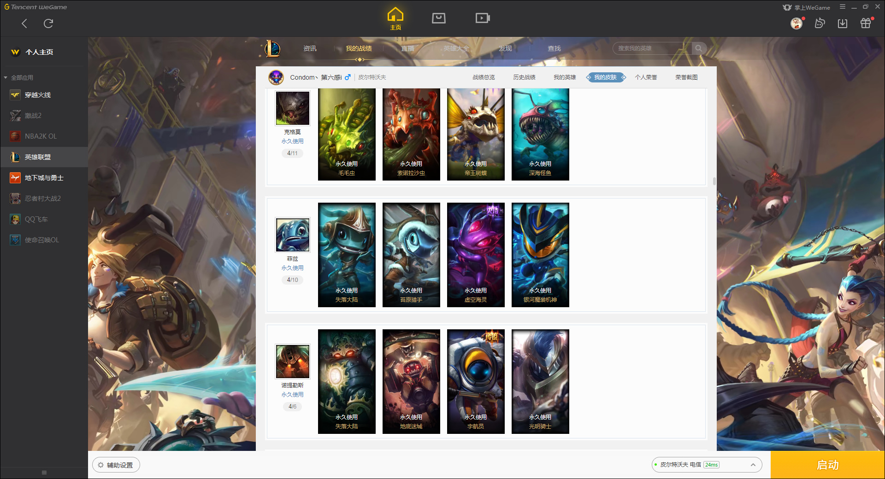Click the search magnifier button

click(x=699, y=48)
